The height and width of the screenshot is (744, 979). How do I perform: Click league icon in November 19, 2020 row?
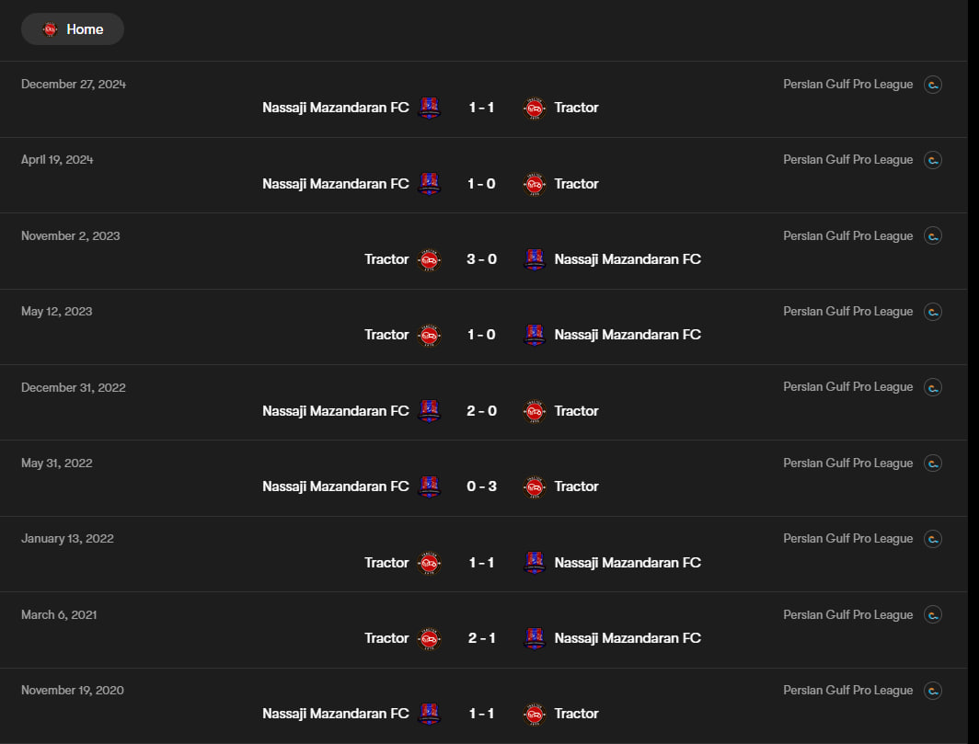tap(933, 691)
